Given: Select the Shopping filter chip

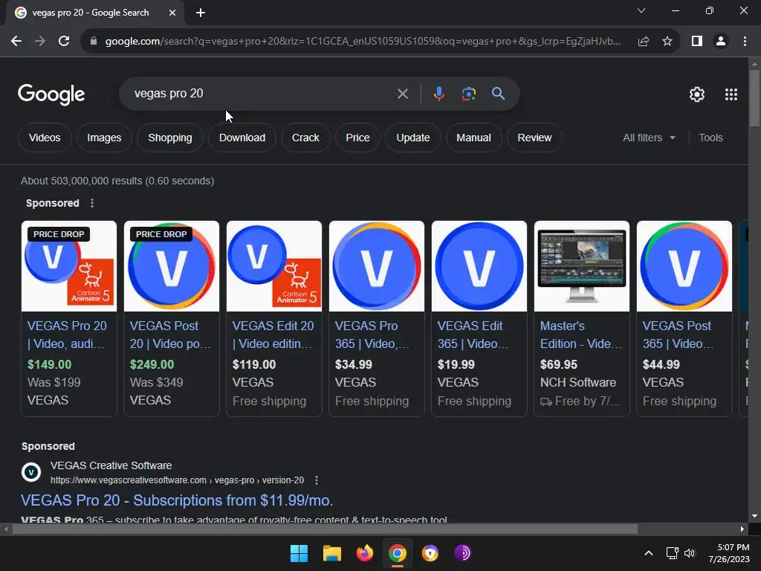Looking at the screenshot, I should pyautogui.click(x=170, y=138).
